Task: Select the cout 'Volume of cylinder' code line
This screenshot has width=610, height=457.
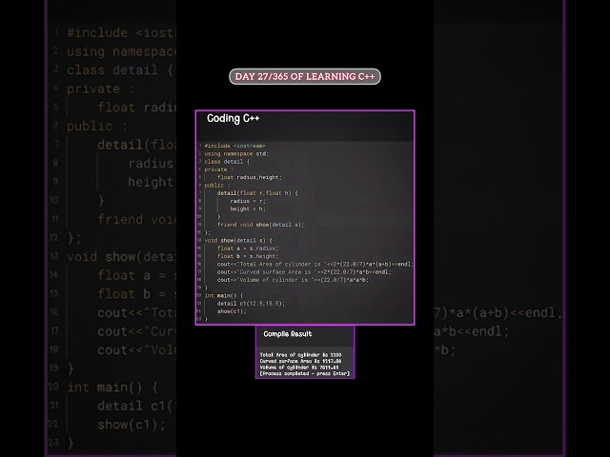Action: tap(293, 280)
